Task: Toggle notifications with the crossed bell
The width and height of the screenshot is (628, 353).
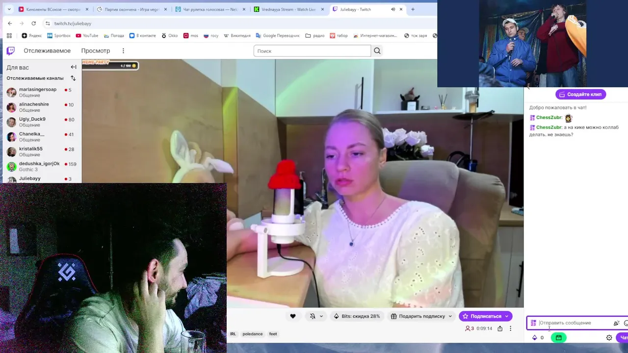Action: click(313, 316)
